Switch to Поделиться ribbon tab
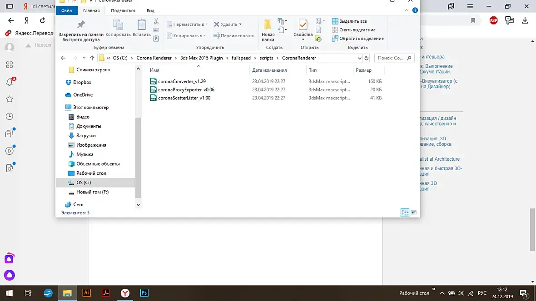Image resolution: width=536 pixels, height=301 pixels. pyautogui.click(x=123, y=10)
